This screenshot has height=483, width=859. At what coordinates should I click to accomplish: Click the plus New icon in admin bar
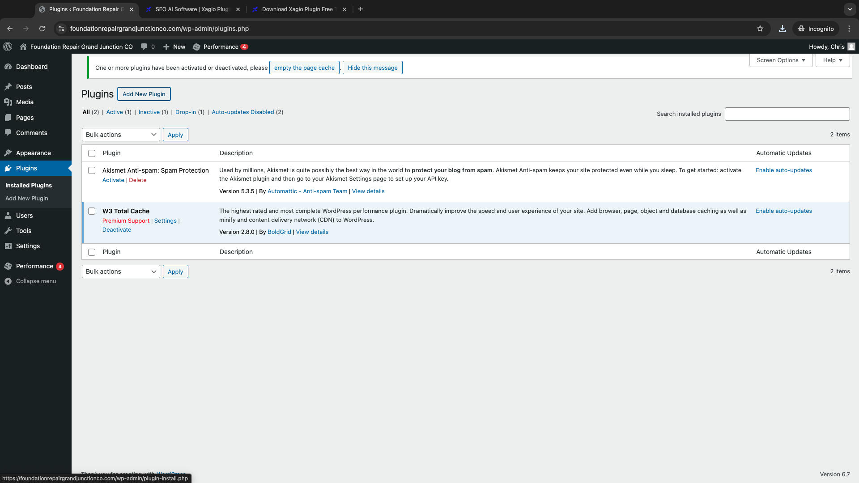[x=166, y=47]
